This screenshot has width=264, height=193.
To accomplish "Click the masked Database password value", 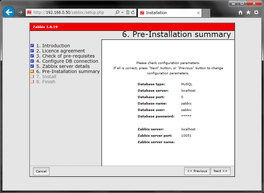I will click(186, 116).
